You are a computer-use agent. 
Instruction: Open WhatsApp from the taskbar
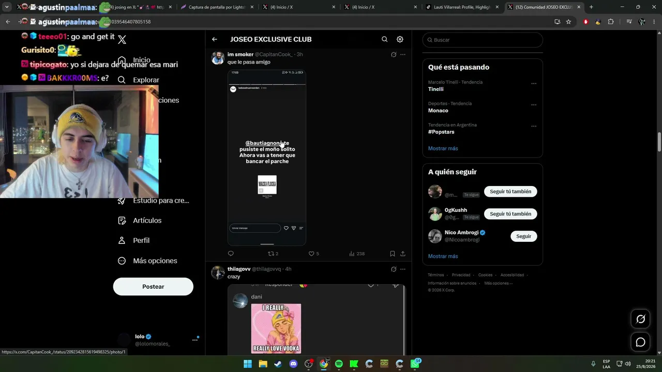(415, 364)
